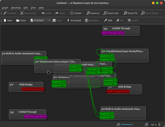The width and height of the screenshot is (165, 127).
Task: Select Oland/Hainan/Cape Verde node title at top right
Action: click(x=125, y=51)
